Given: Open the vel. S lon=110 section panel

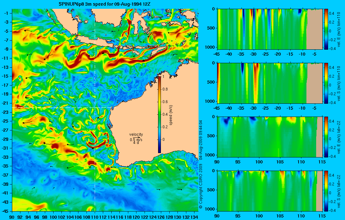Looking at the screenshot, I should (x=270, y=83).
